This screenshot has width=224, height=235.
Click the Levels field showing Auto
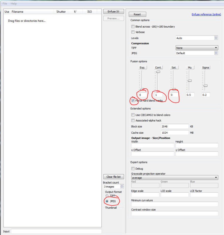pyautogui.click(x=195, y=38)
